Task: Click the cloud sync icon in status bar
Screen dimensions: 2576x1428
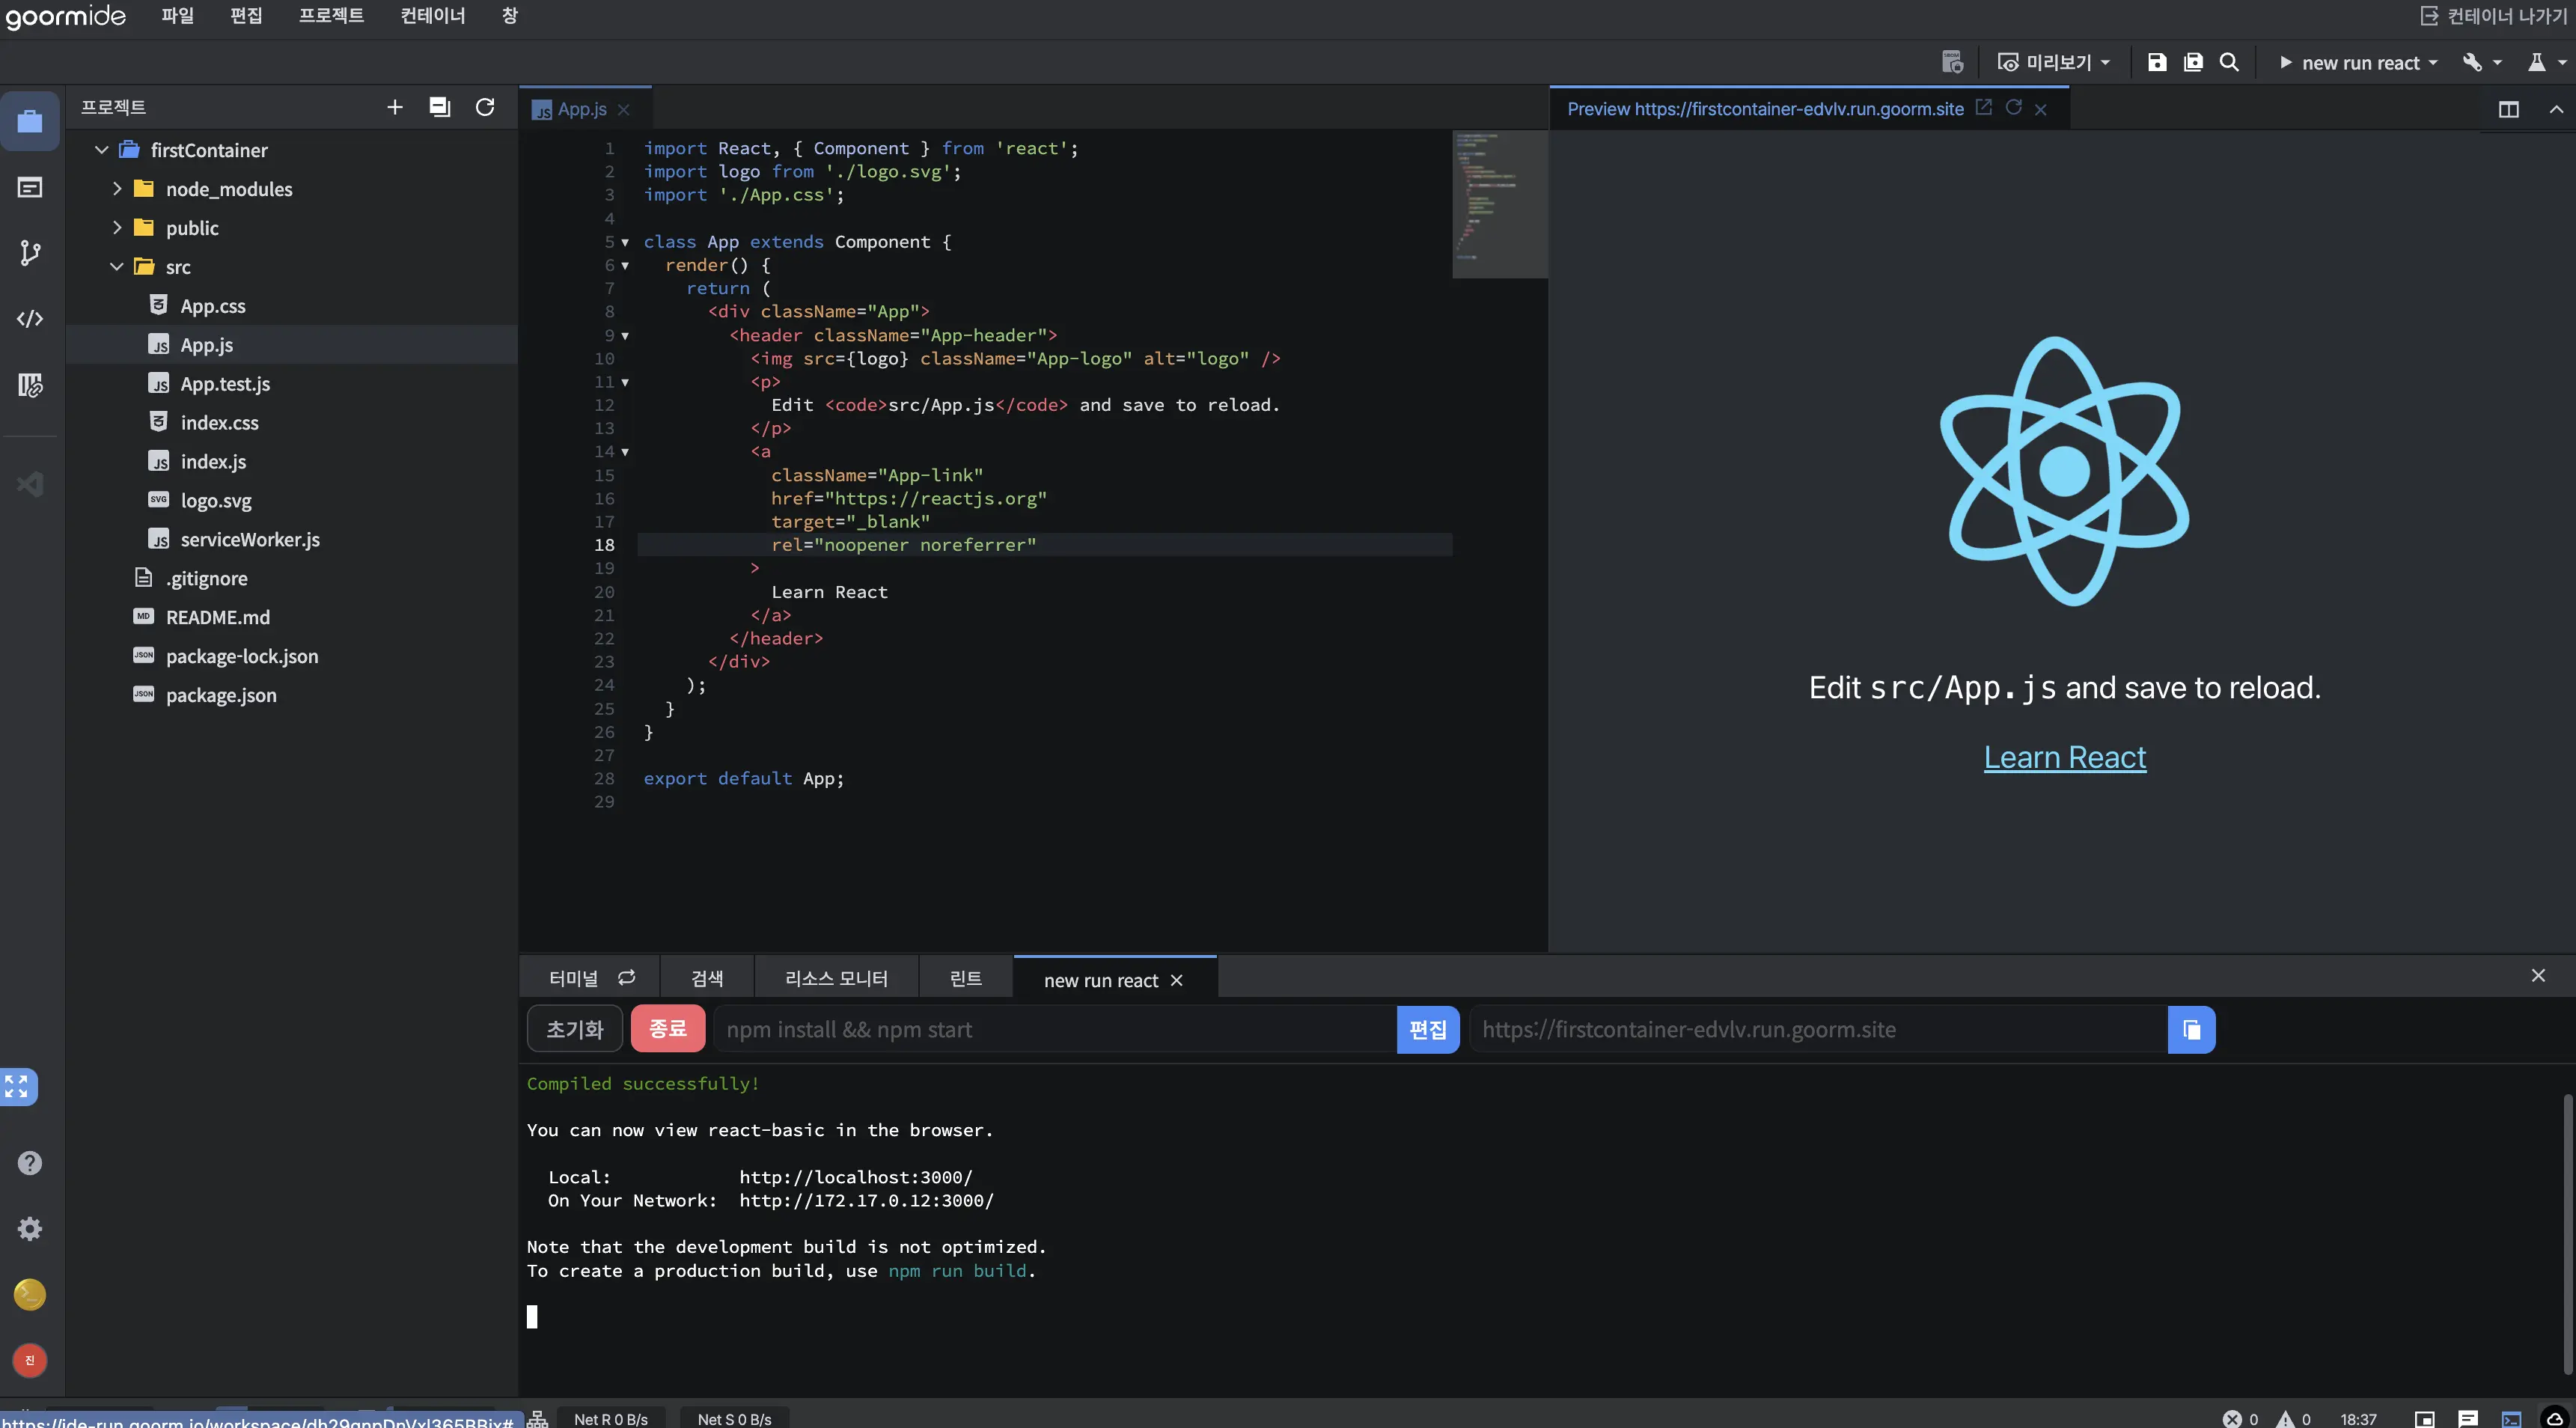Action: tap(2555, 1419)
